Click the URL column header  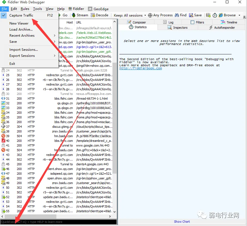click(79, 22)
